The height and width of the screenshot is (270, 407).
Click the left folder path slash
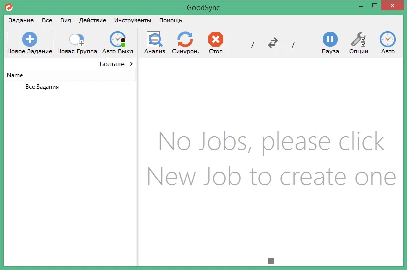(252, 45)
